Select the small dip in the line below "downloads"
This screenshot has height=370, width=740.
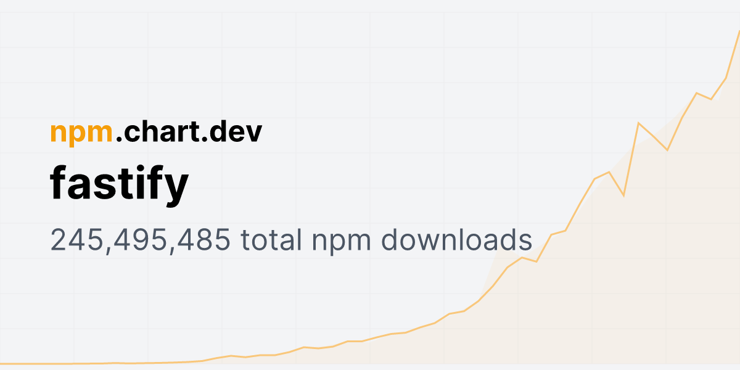tap(536, 262)
